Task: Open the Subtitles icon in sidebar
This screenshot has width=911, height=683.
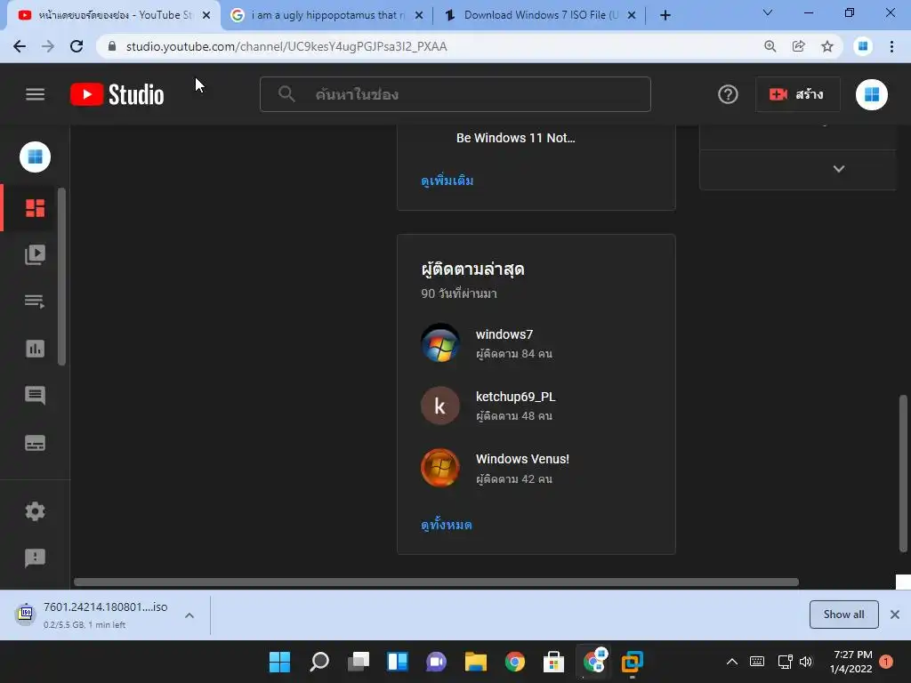Action: coord(35,443)
